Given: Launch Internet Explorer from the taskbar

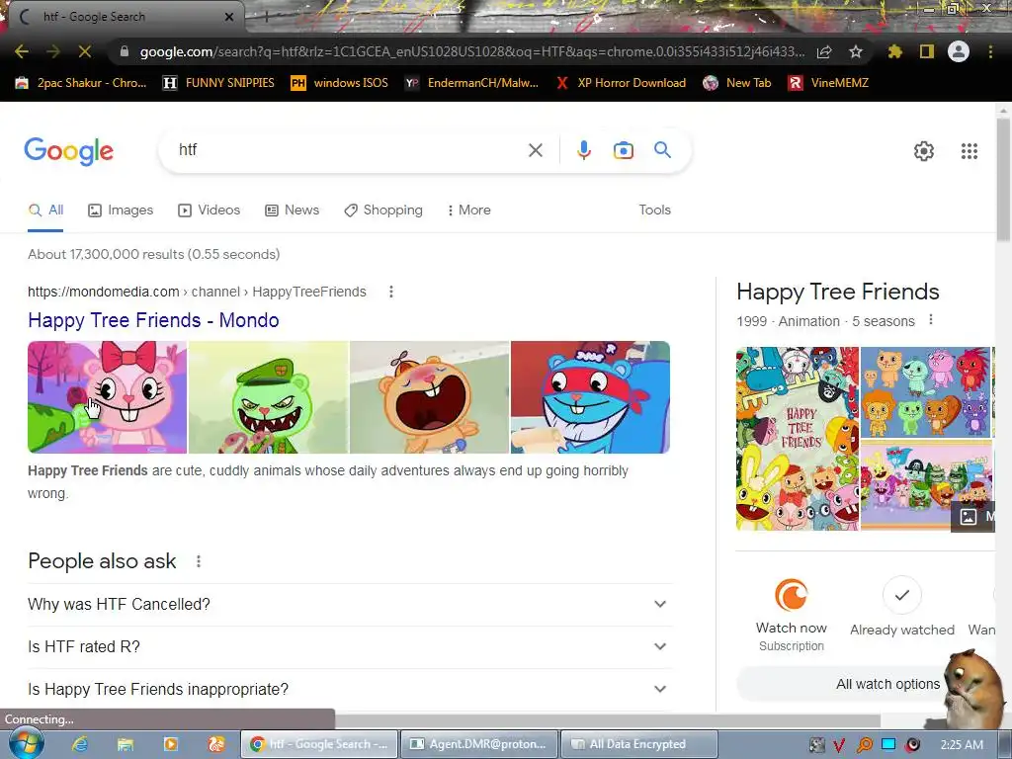Looking at the screenshot, I should point(79,744).
